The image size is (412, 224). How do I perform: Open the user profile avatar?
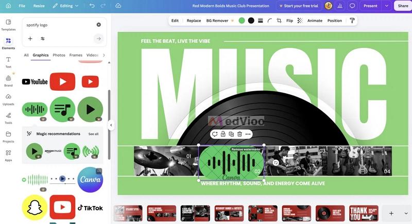(x=328, y=6)
